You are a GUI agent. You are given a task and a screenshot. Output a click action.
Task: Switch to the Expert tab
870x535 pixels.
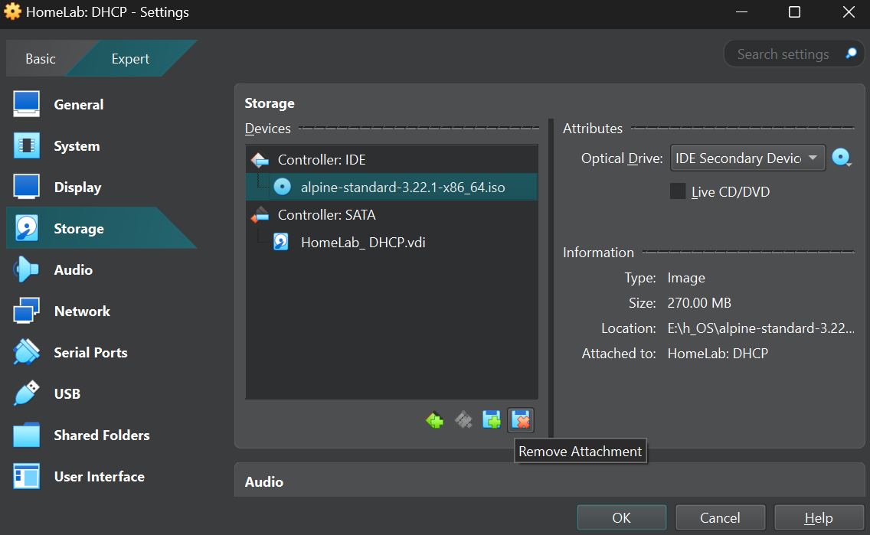(x=130, y=59)
